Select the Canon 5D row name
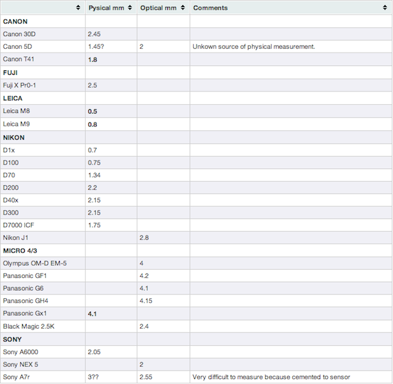Viewport: 393px width, 384px height. (17, 47)
